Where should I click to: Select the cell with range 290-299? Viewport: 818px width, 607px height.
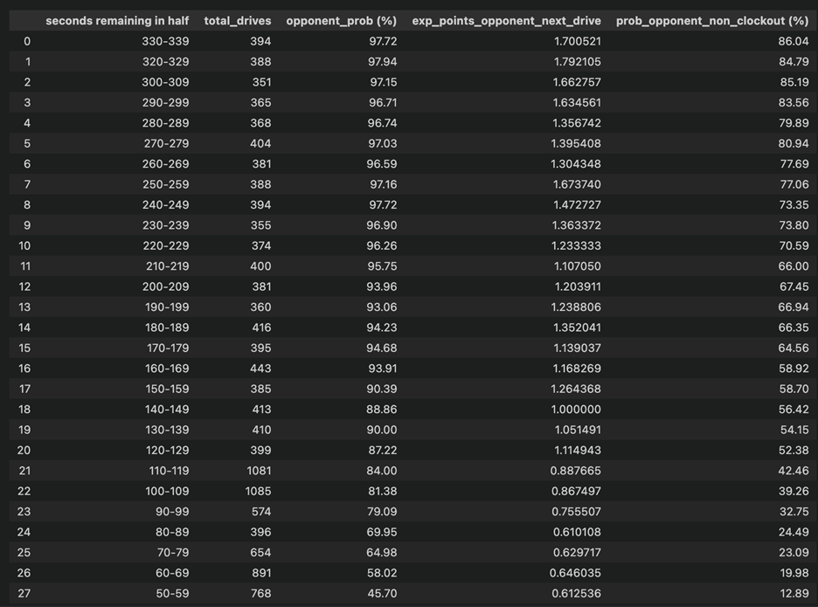(165, 103)
